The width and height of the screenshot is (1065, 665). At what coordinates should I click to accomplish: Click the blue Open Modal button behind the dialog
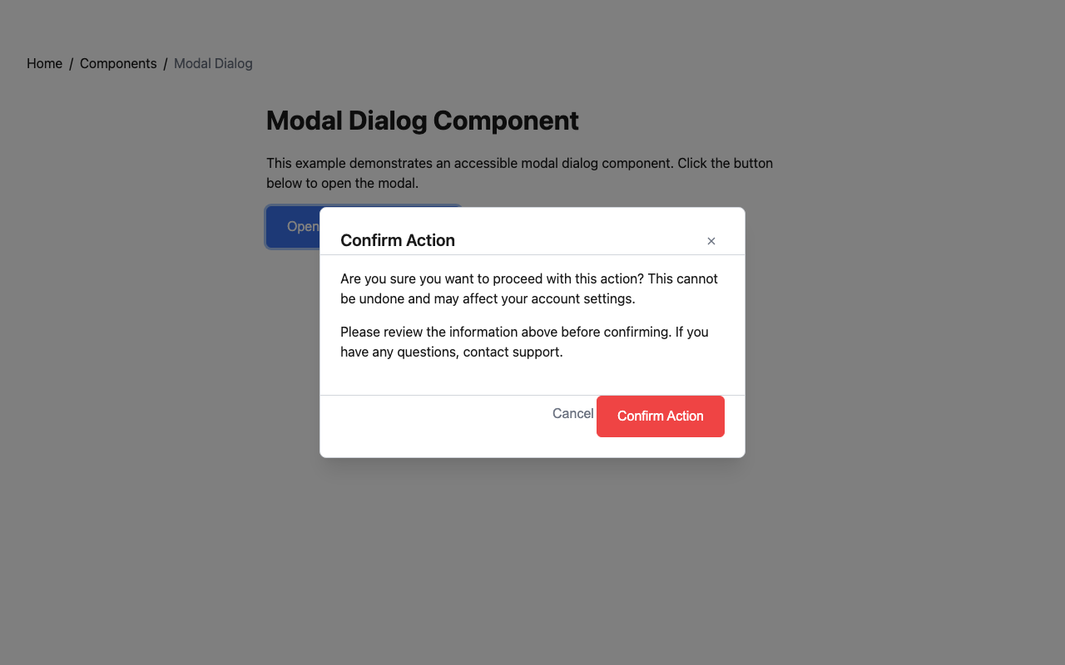pos(291,226)
